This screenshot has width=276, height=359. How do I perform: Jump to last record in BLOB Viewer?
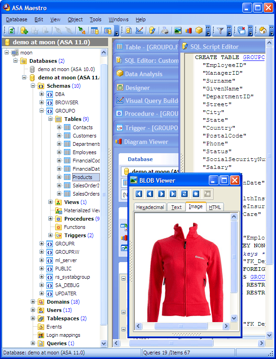(x=173, y=194)
